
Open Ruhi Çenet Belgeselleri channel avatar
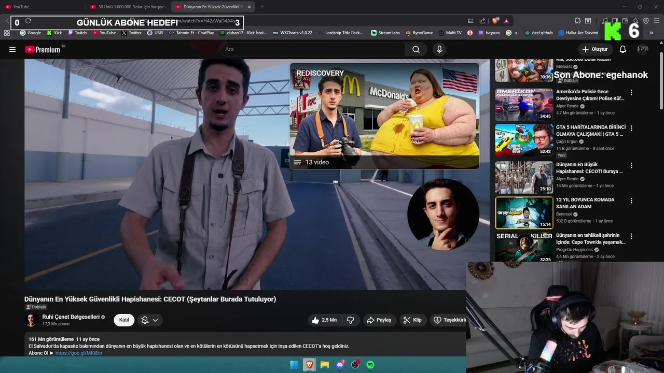(32, 320)
